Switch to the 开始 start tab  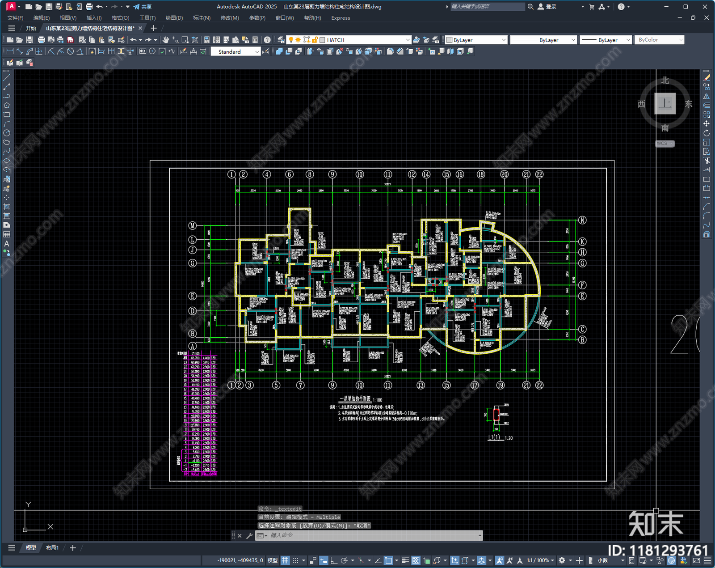point(31,28)
